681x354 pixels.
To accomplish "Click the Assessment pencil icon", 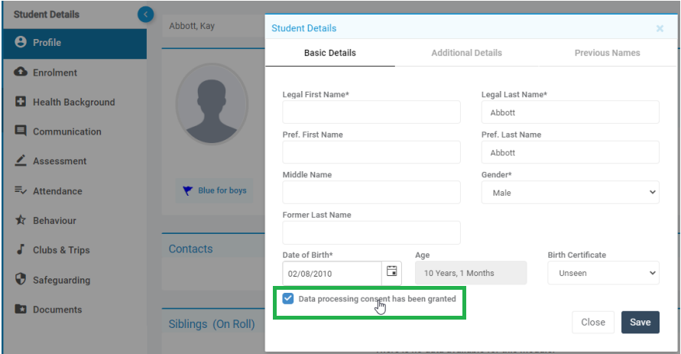I will [21, 161].
